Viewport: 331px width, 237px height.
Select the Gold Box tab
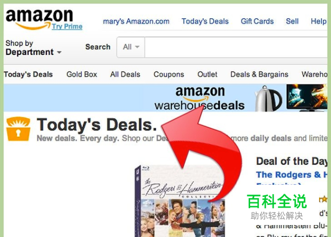(x=82, y=74)
